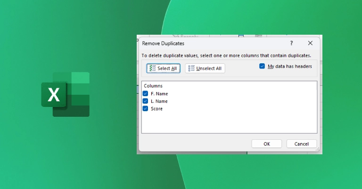Click the Excel logo icon

pos(65,94)
